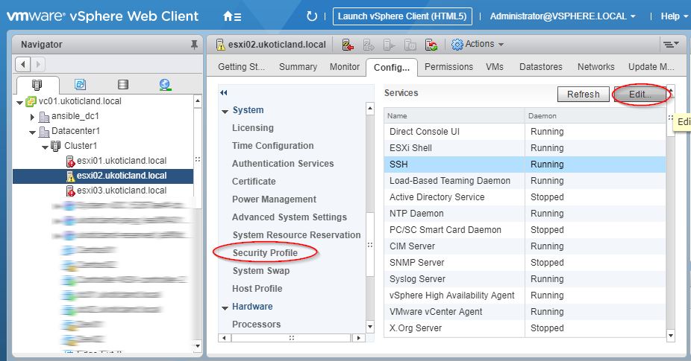This screenshot has width=691, height=361.
Task: Sort services by Name column header
Action: (x=454, y=116)
